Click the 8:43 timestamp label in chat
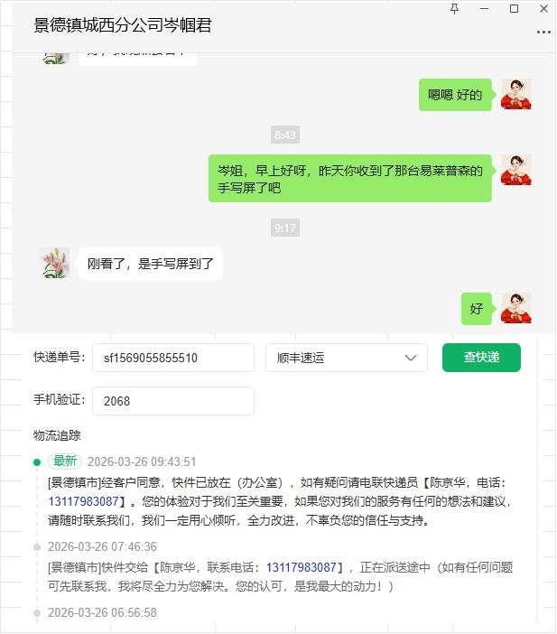The image size is (557, 634). click(x=285, y=135)
